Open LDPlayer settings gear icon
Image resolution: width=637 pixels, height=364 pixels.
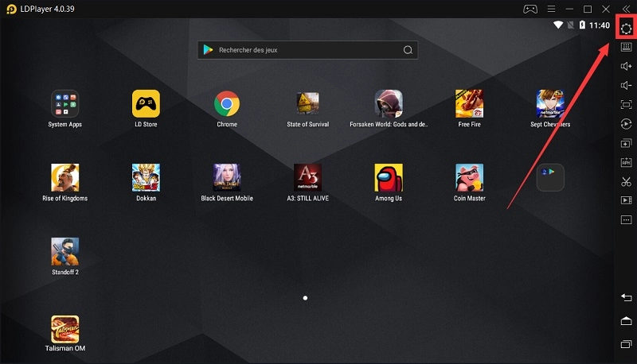click(x=626, y=29)
